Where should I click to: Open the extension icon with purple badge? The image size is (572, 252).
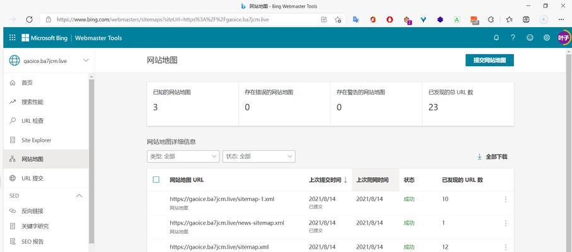[407, 20]
